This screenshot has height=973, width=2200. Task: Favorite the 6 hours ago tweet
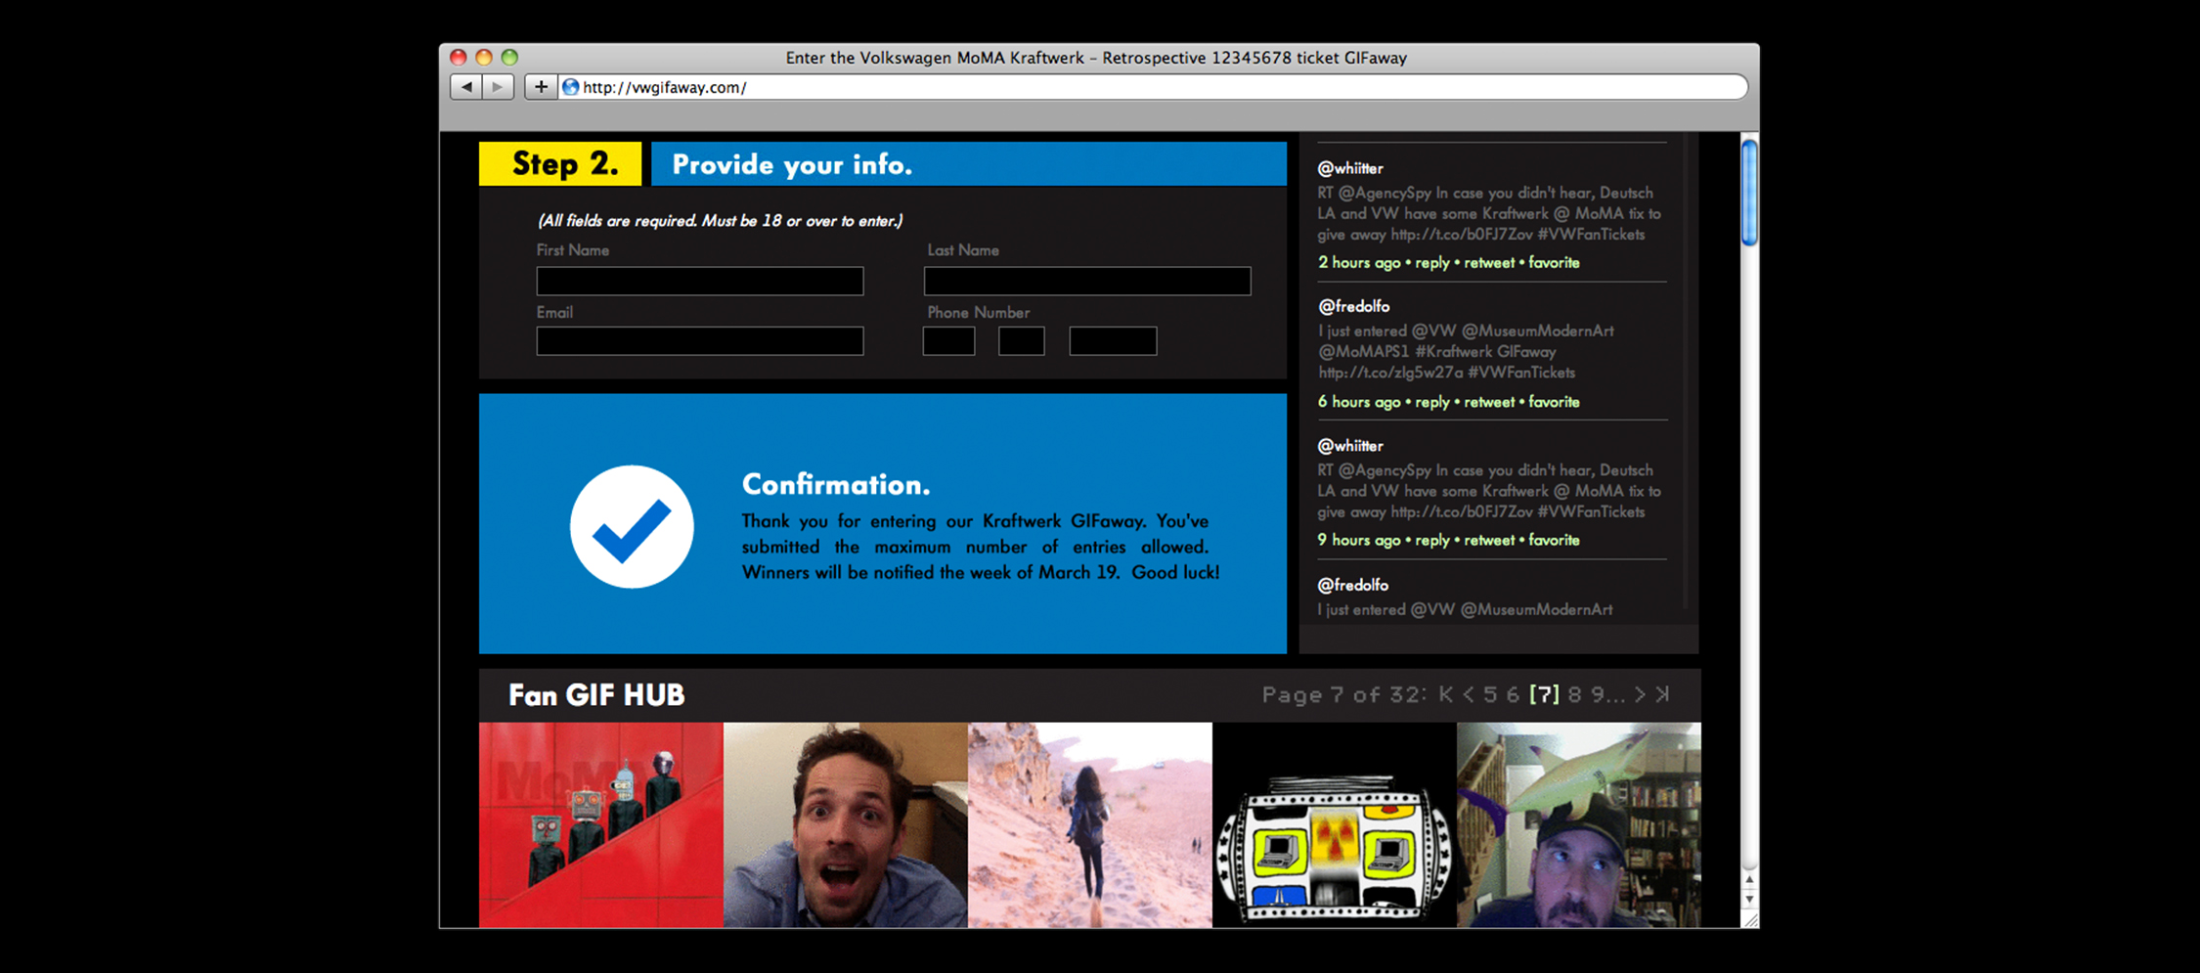point(1554,402)
